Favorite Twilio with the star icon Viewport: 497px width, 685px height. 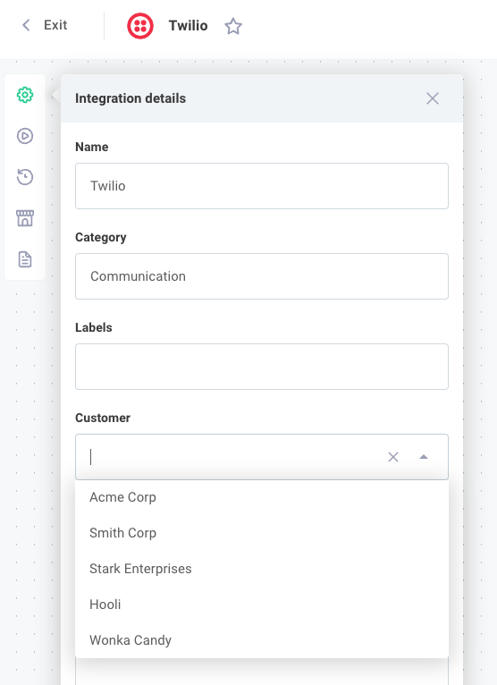(233, 26)
